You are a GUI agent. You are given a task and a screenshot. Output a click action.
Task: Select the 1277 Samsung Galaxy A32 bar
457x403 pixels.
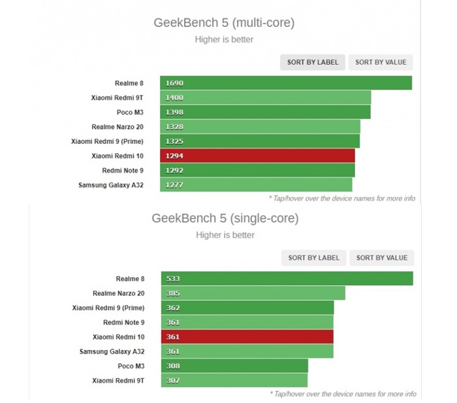[x=257, y=185]
